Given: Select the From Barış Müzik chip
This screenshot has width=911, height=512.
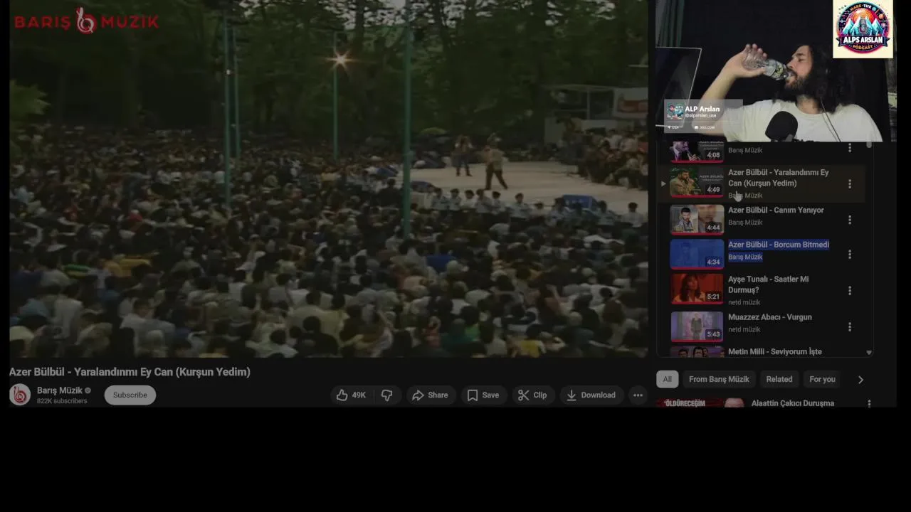Looking at the screenshot, I should tap(719, 379).
